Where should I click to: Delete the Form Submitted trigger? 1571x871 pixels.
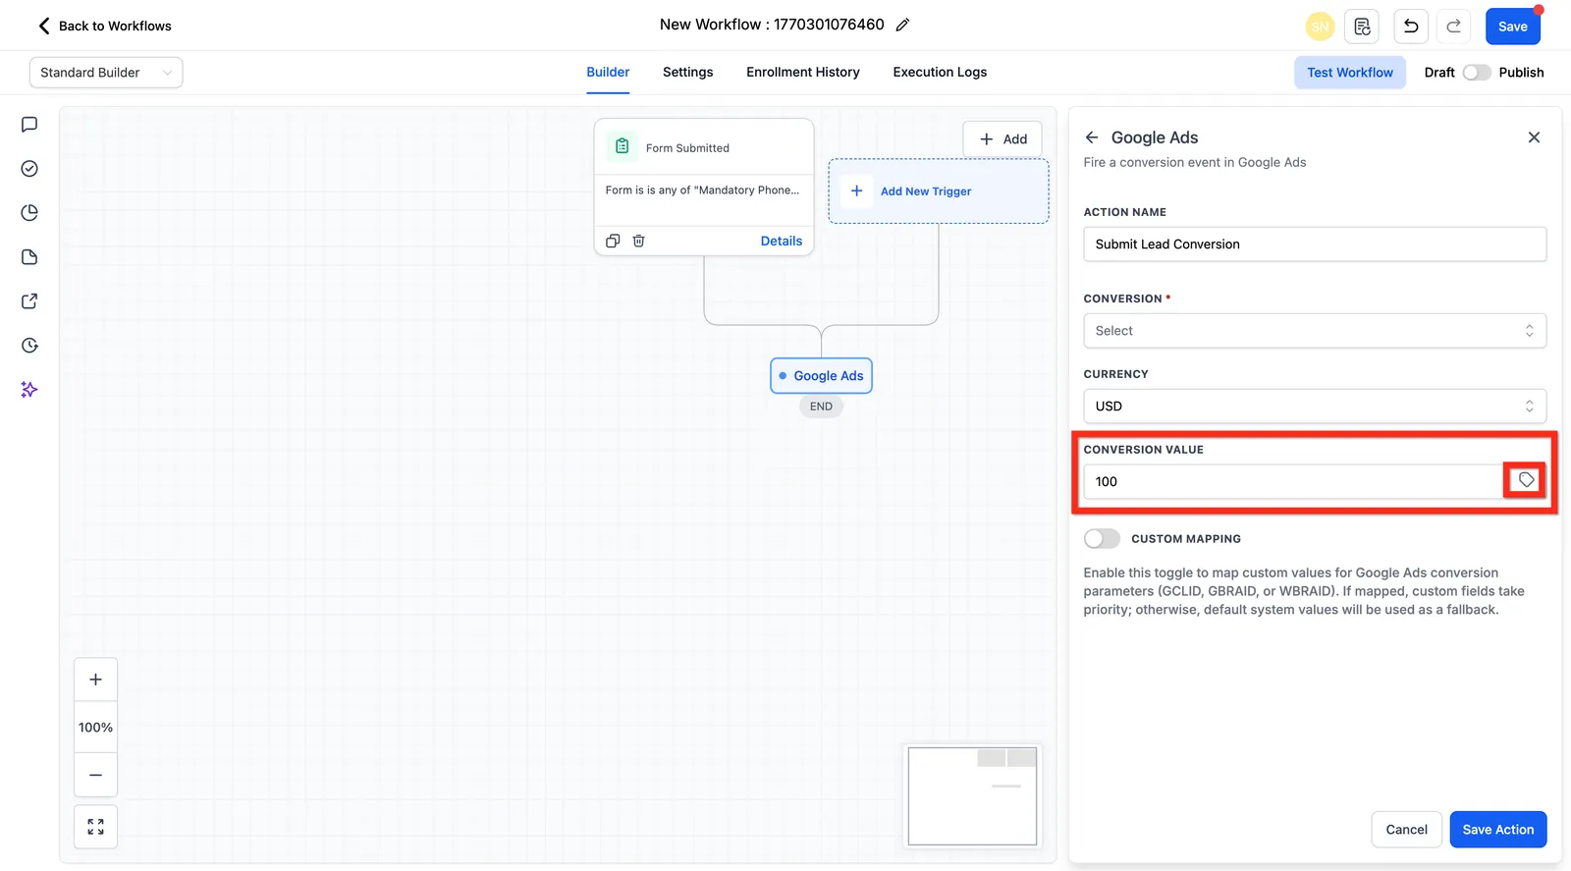tap(638, 241)
